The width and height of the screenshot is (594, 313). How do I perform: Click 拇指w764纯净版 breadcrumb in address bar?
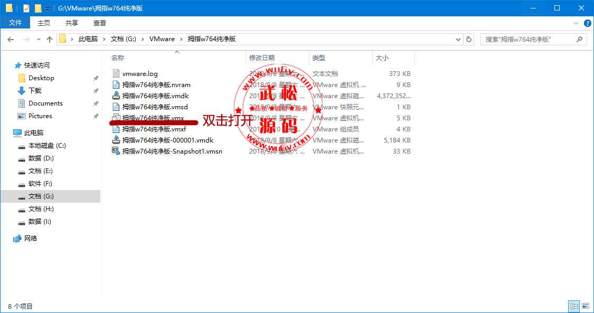tap(211, 39)
